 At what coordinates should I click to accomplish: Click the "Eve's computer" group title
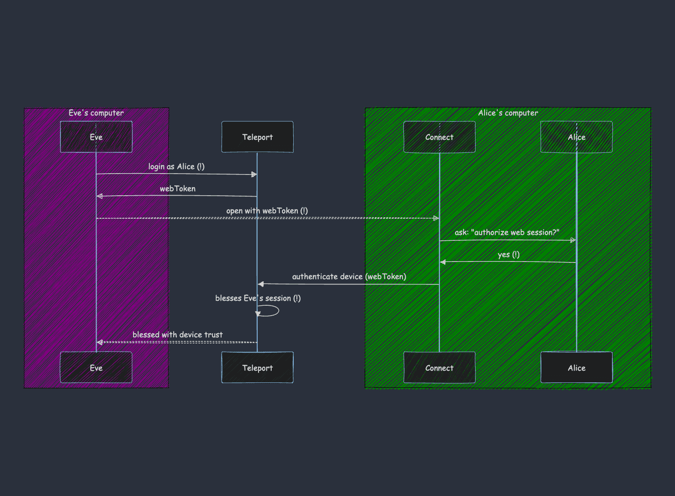[x=96, y=113]
